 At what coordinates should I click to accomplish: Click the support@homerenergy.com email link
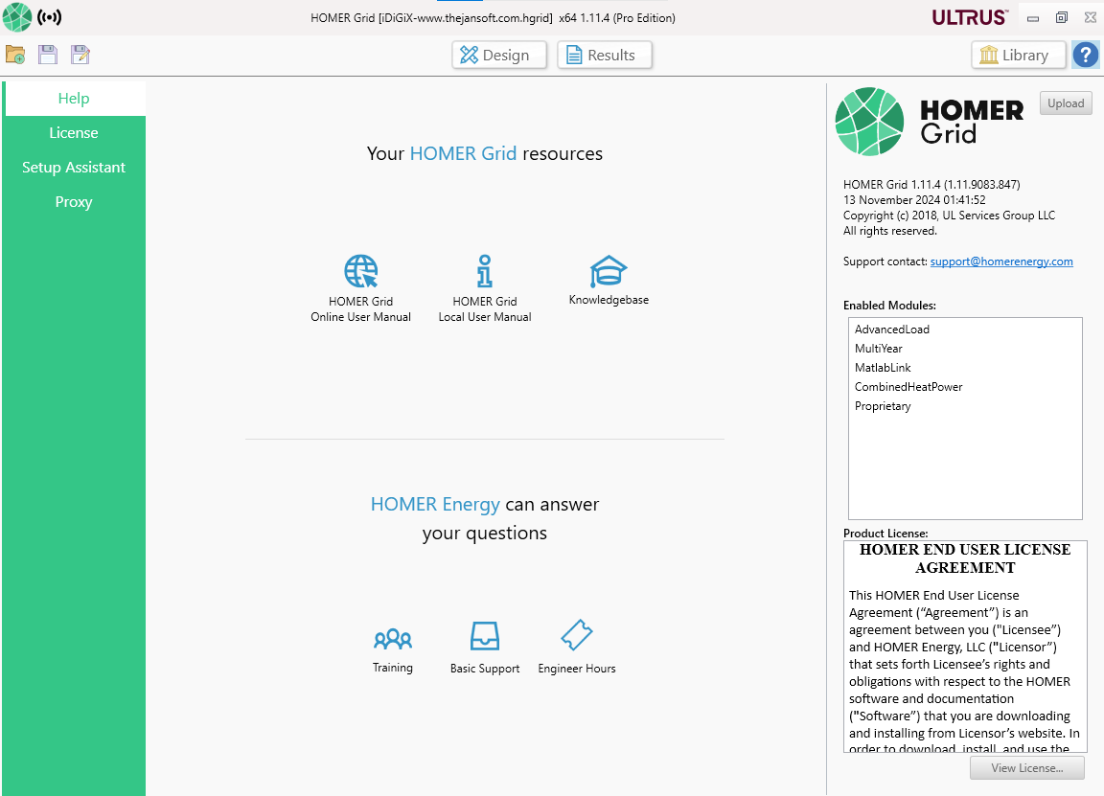point(1001,262)
